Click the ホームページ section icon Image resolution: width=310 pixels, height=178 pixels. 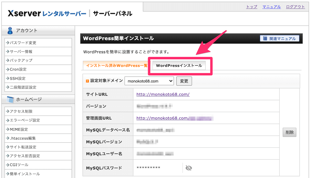(10, 99)
